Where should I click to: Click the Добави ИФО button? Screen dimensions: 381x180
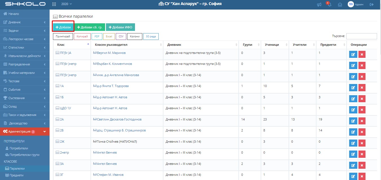point(120,27)
